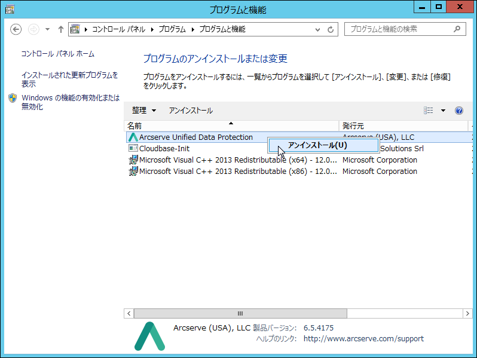Expand arrow after コントロール パネル breadcrumb
477x358 pixels.
[152, 29]
